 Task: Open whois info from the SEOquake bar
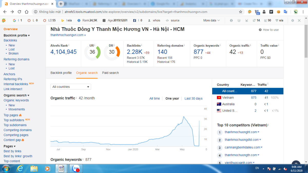click(x=154, y=21)
